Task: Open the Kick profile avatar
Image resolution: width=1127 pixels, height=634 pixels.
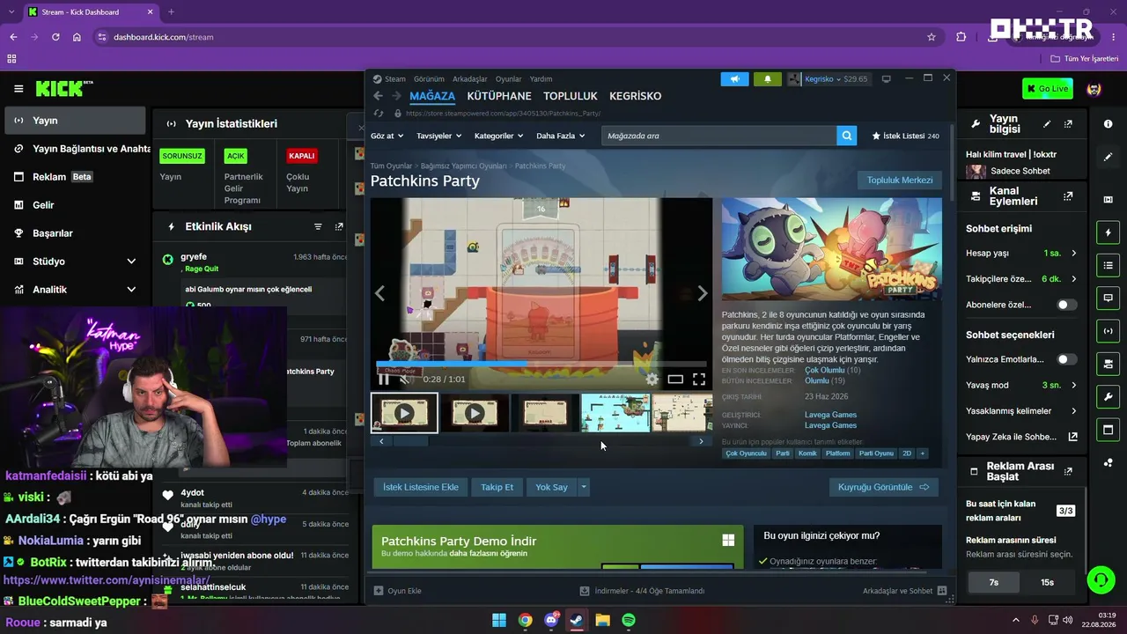Action: click(x=1094, y=89)
